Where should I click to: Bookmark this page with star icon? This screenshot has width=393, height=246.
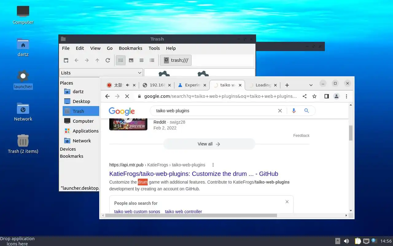314,96
